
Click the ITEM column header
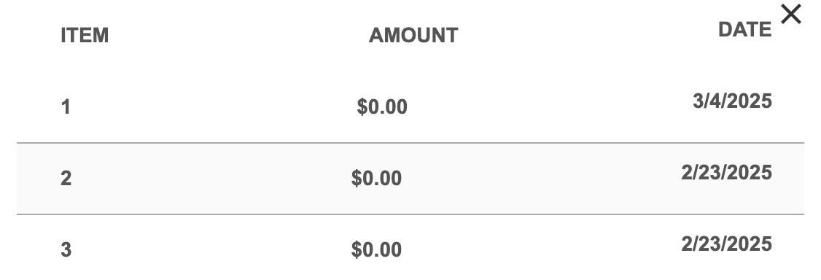[85, 36]
